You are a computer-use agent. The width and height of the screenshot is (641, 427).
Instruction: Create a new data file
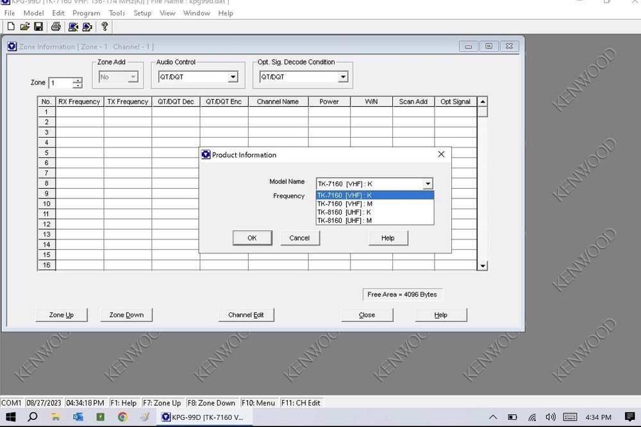click(10, 26)
